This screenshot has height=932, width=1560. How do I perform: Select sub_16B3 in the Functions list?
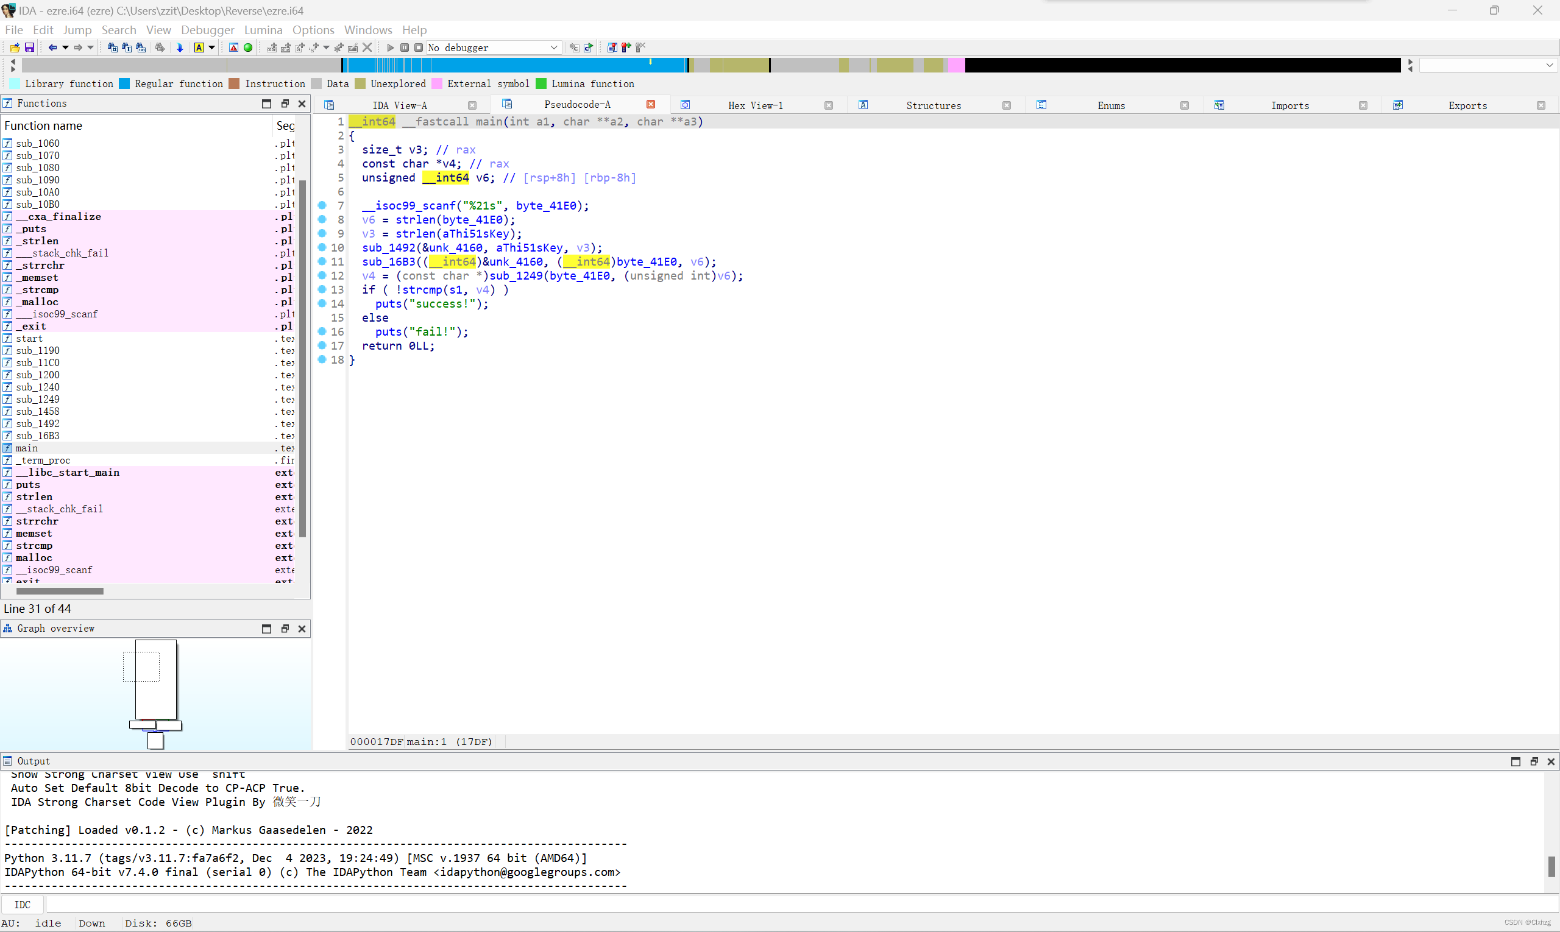click(38, 436)
